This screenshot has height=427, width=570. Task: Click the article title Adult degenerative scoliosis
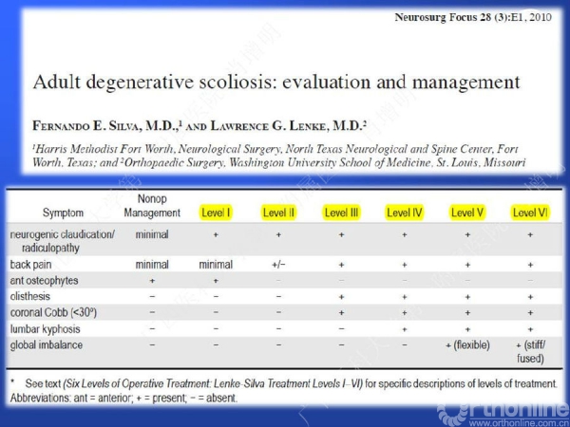[x=276, y=82]
